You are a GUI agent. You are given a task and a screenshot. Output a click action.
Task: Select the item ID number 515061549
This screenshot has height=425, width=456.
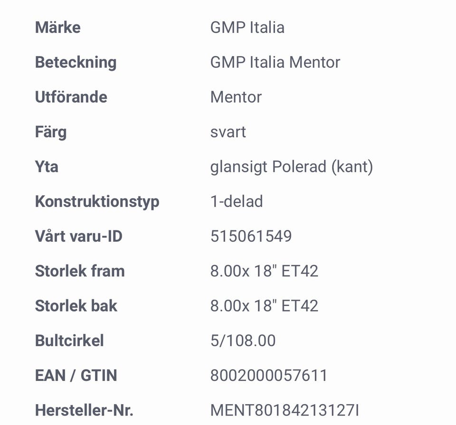click(x=251, y=236)
